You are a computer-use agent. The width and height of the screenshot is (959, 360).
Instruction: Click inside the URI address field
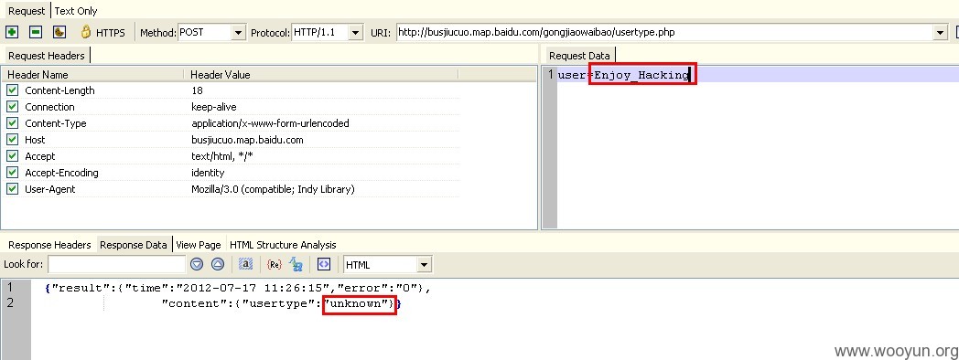[665, 32]
